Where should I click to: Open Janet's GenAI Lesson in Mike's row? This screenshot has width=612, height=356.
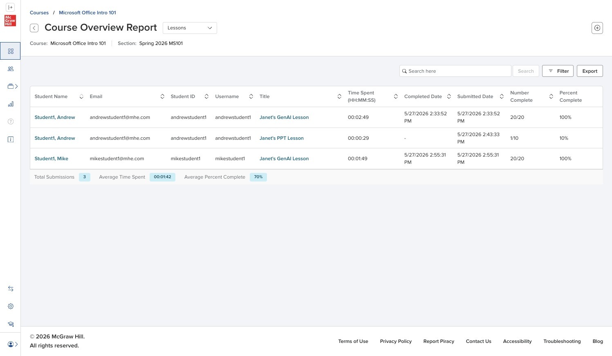coord(284,159)
